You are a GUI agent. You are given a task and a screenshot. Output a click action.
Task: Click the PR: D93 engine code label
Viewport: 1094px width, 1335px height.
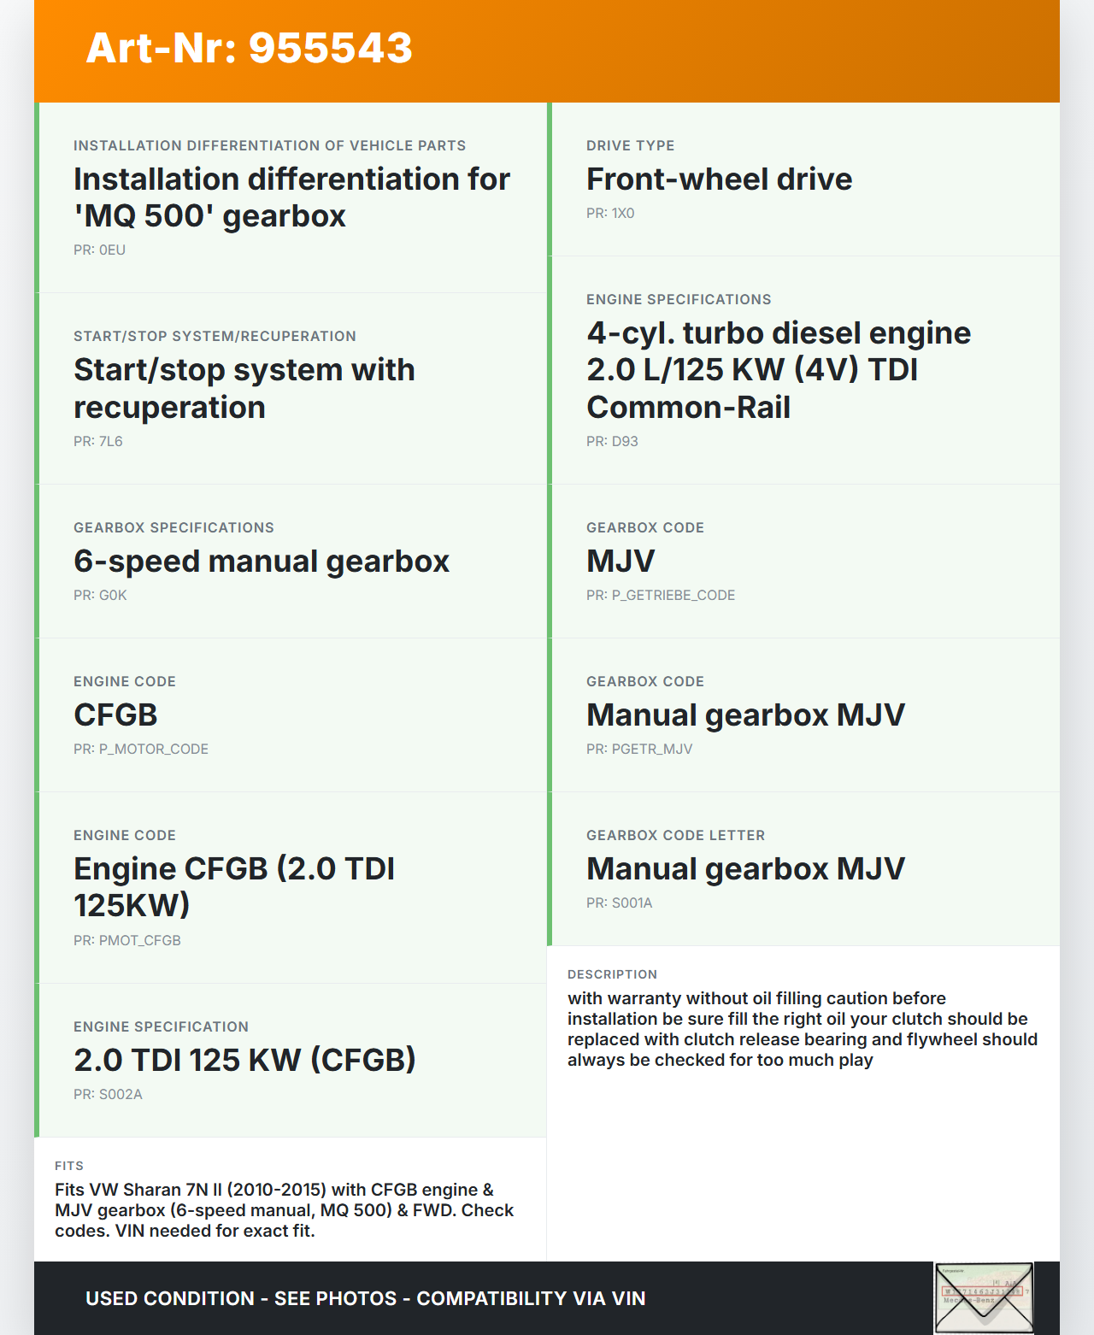tap(612, 441)
